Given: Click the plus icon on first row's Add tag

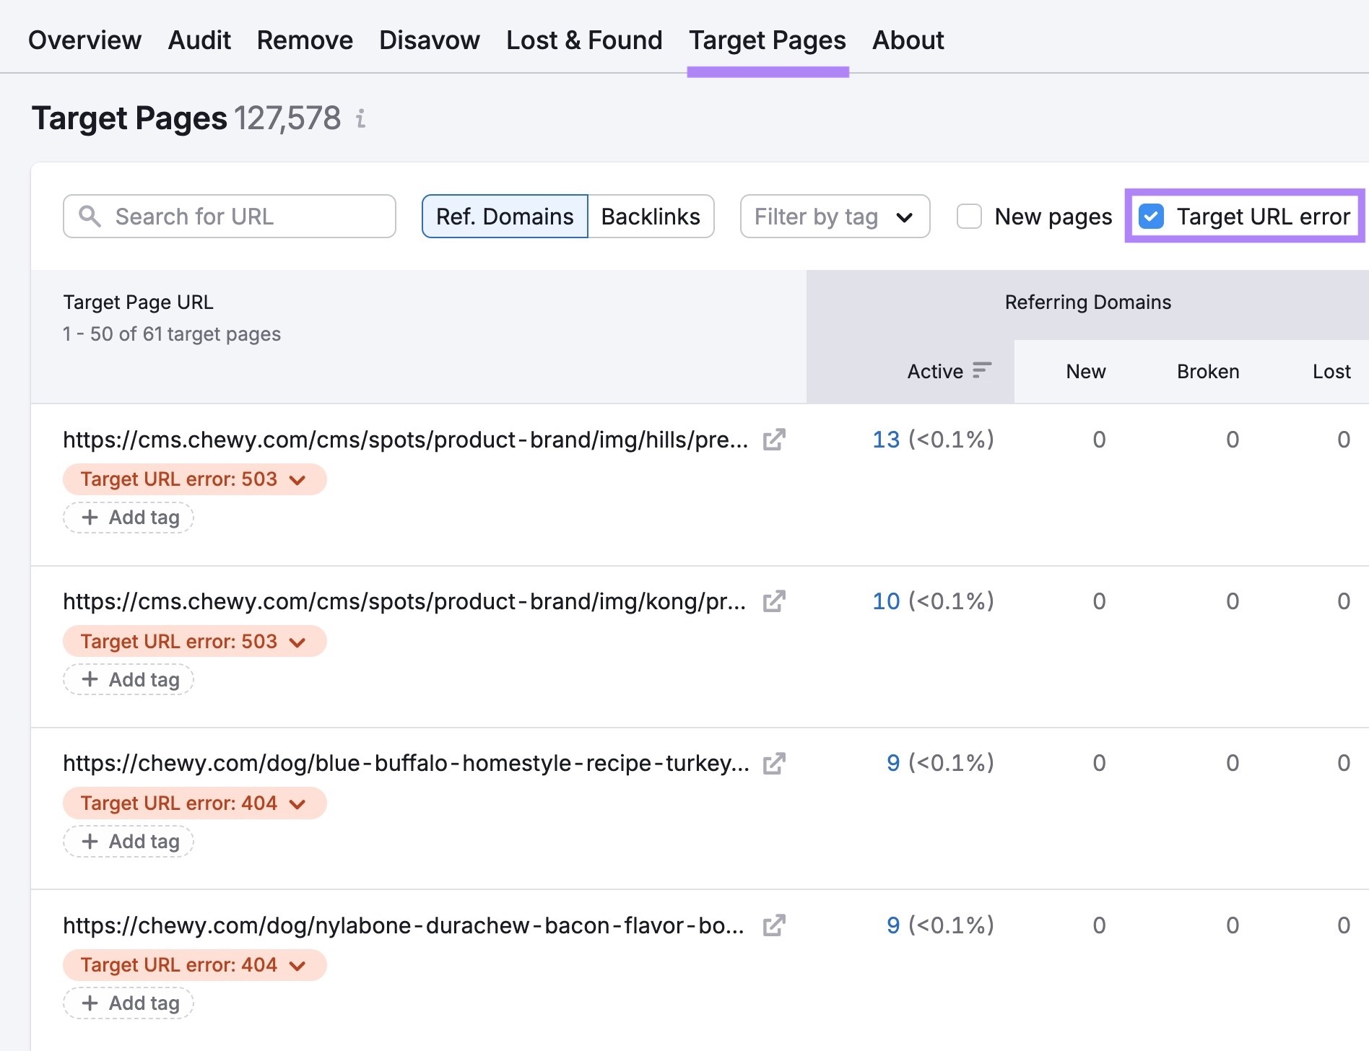Looking at the screenshot, I should tap(91, 518).
